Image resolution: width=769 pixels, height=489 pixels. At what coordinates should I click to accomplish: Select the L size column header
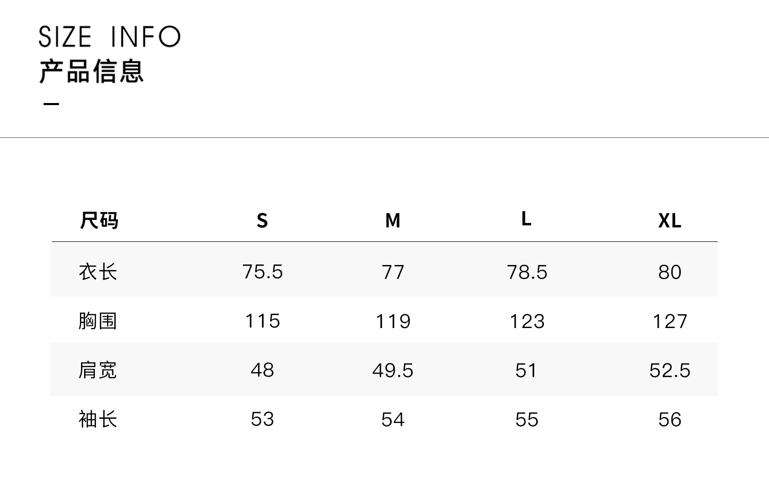tap(527, 219)
